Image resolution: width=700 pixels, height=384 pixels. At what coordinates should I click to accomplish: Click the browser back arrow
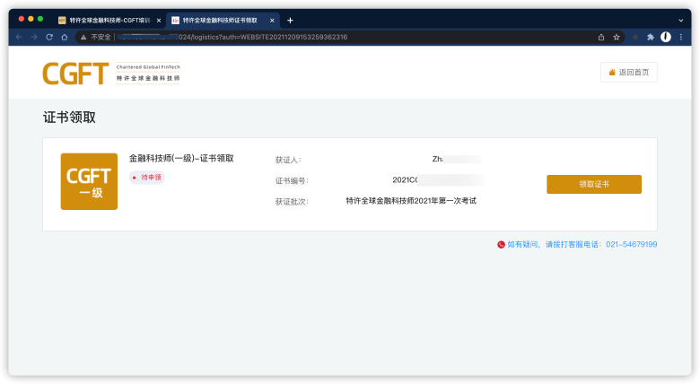19,37
